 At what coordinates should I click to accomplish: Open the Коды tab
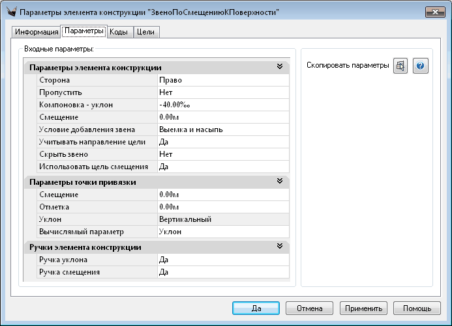118,32
